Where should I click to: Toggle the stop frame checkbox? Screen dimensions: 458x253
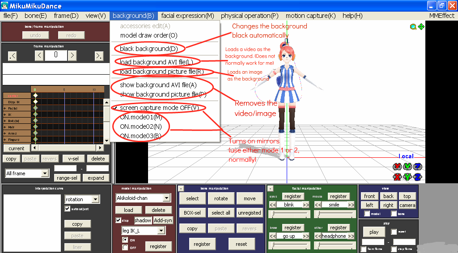click(394, 249)
